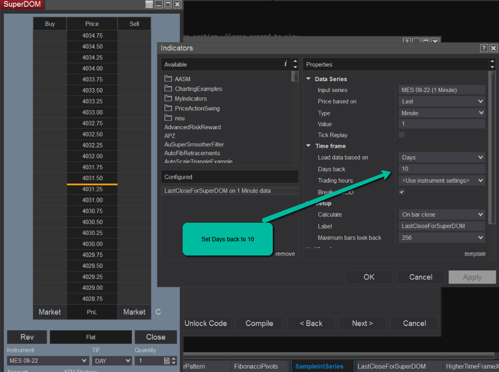This screenshot has width=499, height=372.
Task: Open the Calculate dropdown
Action: point(442,214)
